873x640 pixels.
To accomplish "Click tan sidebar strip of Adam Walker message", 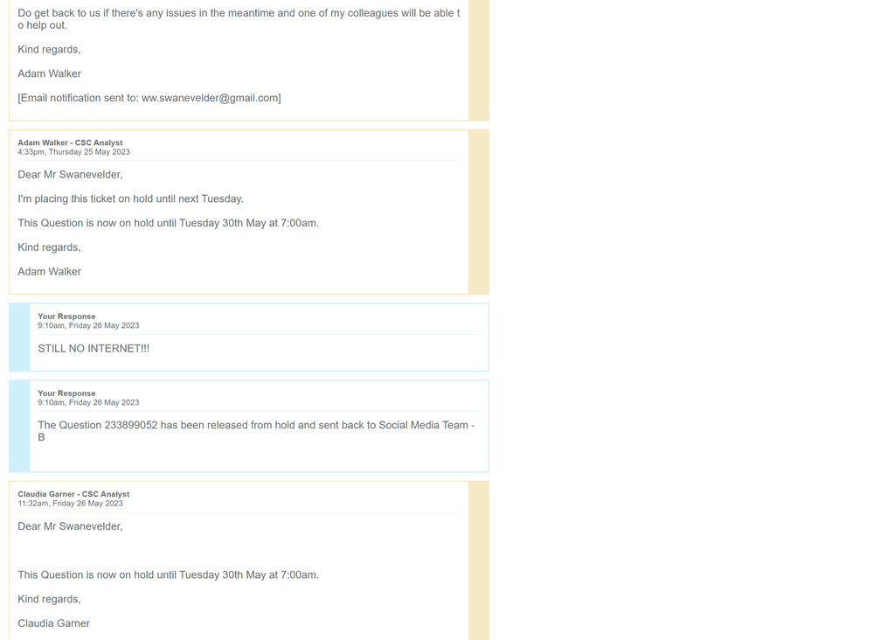I will [x=479, y=212].
